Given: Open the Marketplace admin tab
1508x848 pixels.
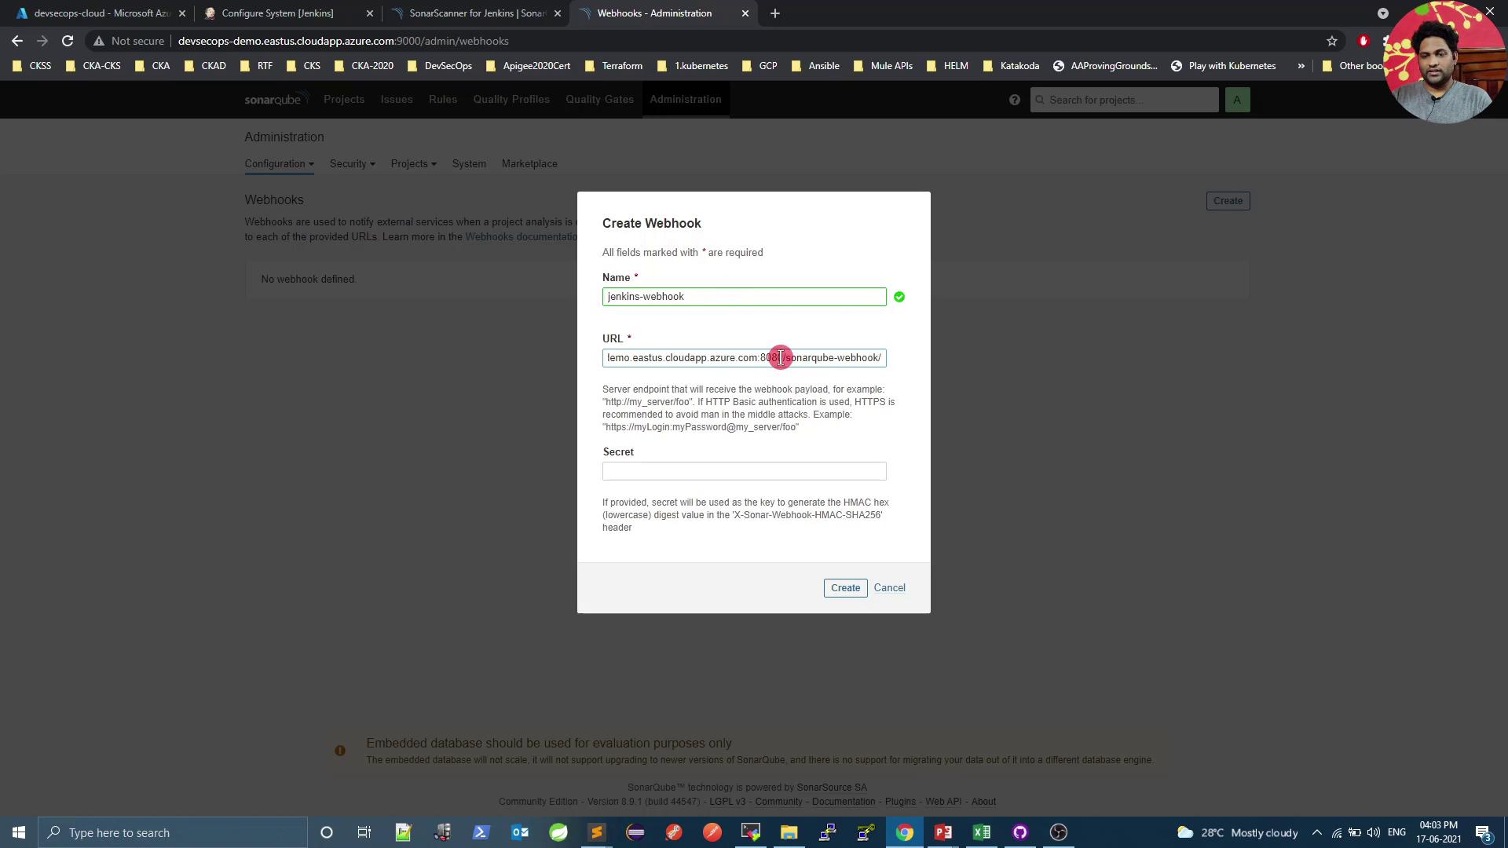Looking at the screenshot, I should point(529,163).
